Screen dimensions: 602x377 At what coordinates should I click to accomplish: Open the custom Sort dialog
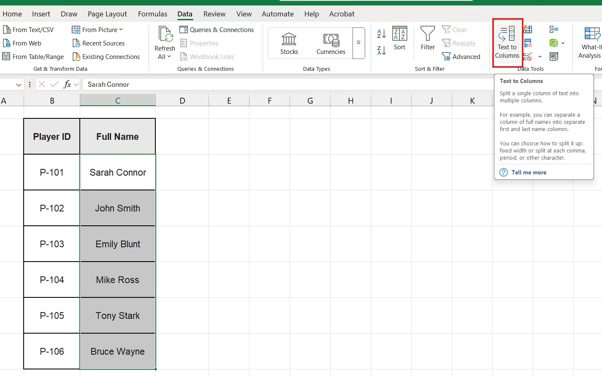click(399, 38)
